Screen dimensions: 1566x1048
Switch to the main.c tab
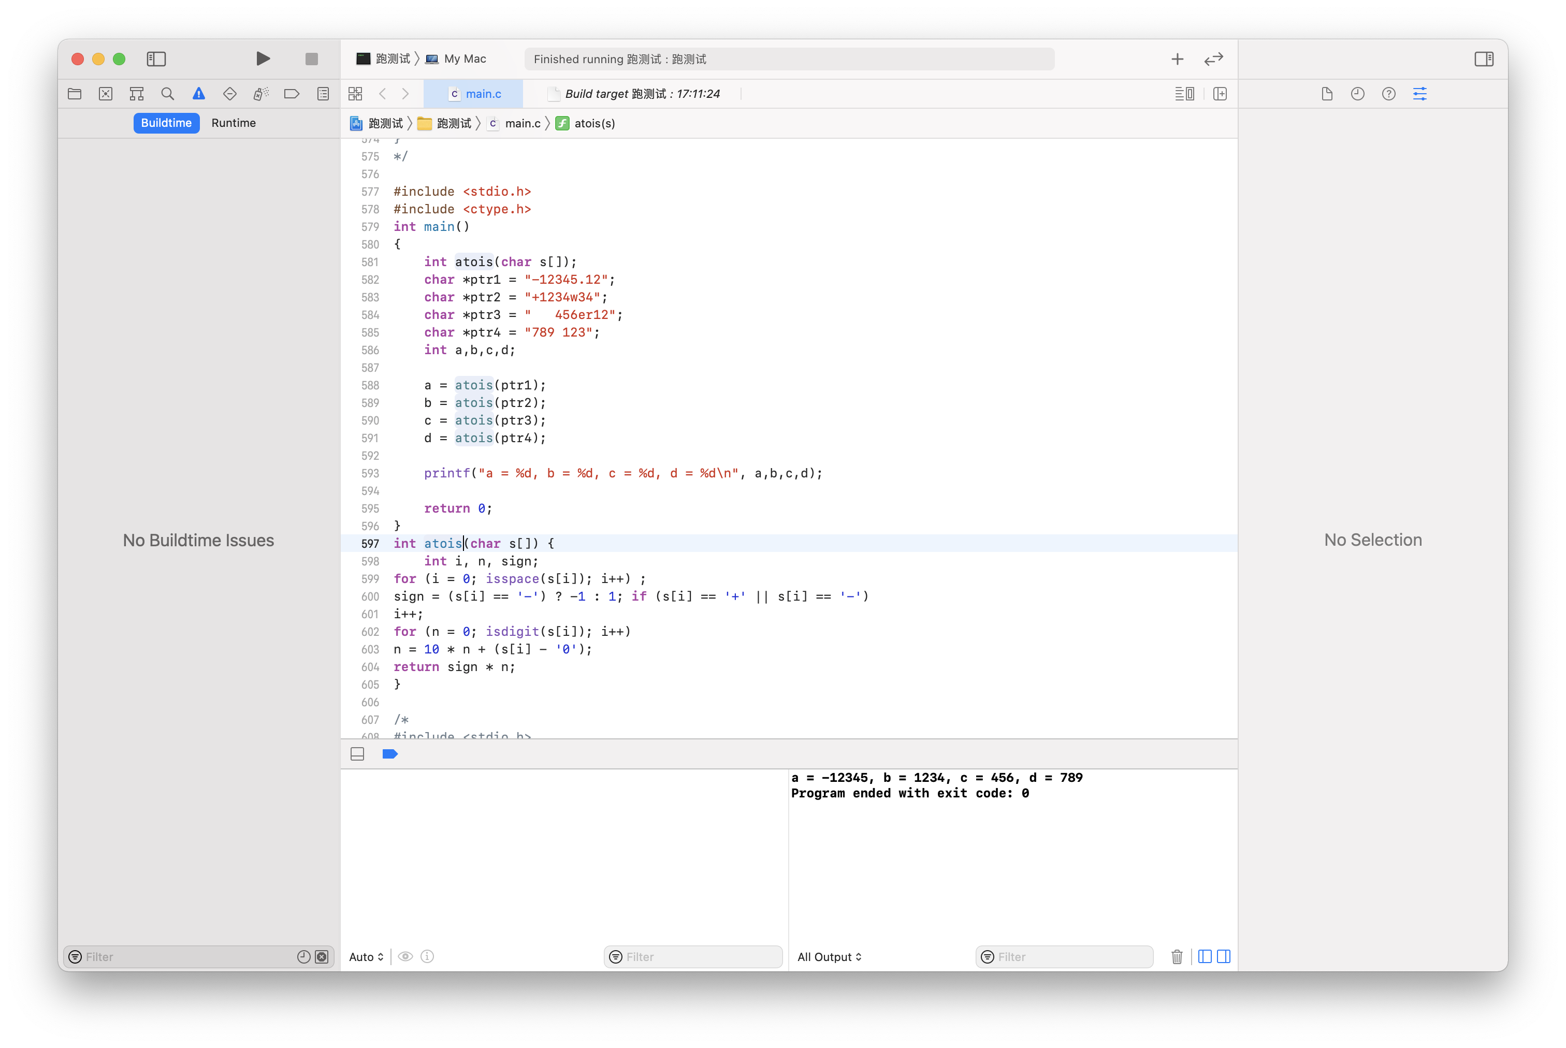tap(474, 94)
